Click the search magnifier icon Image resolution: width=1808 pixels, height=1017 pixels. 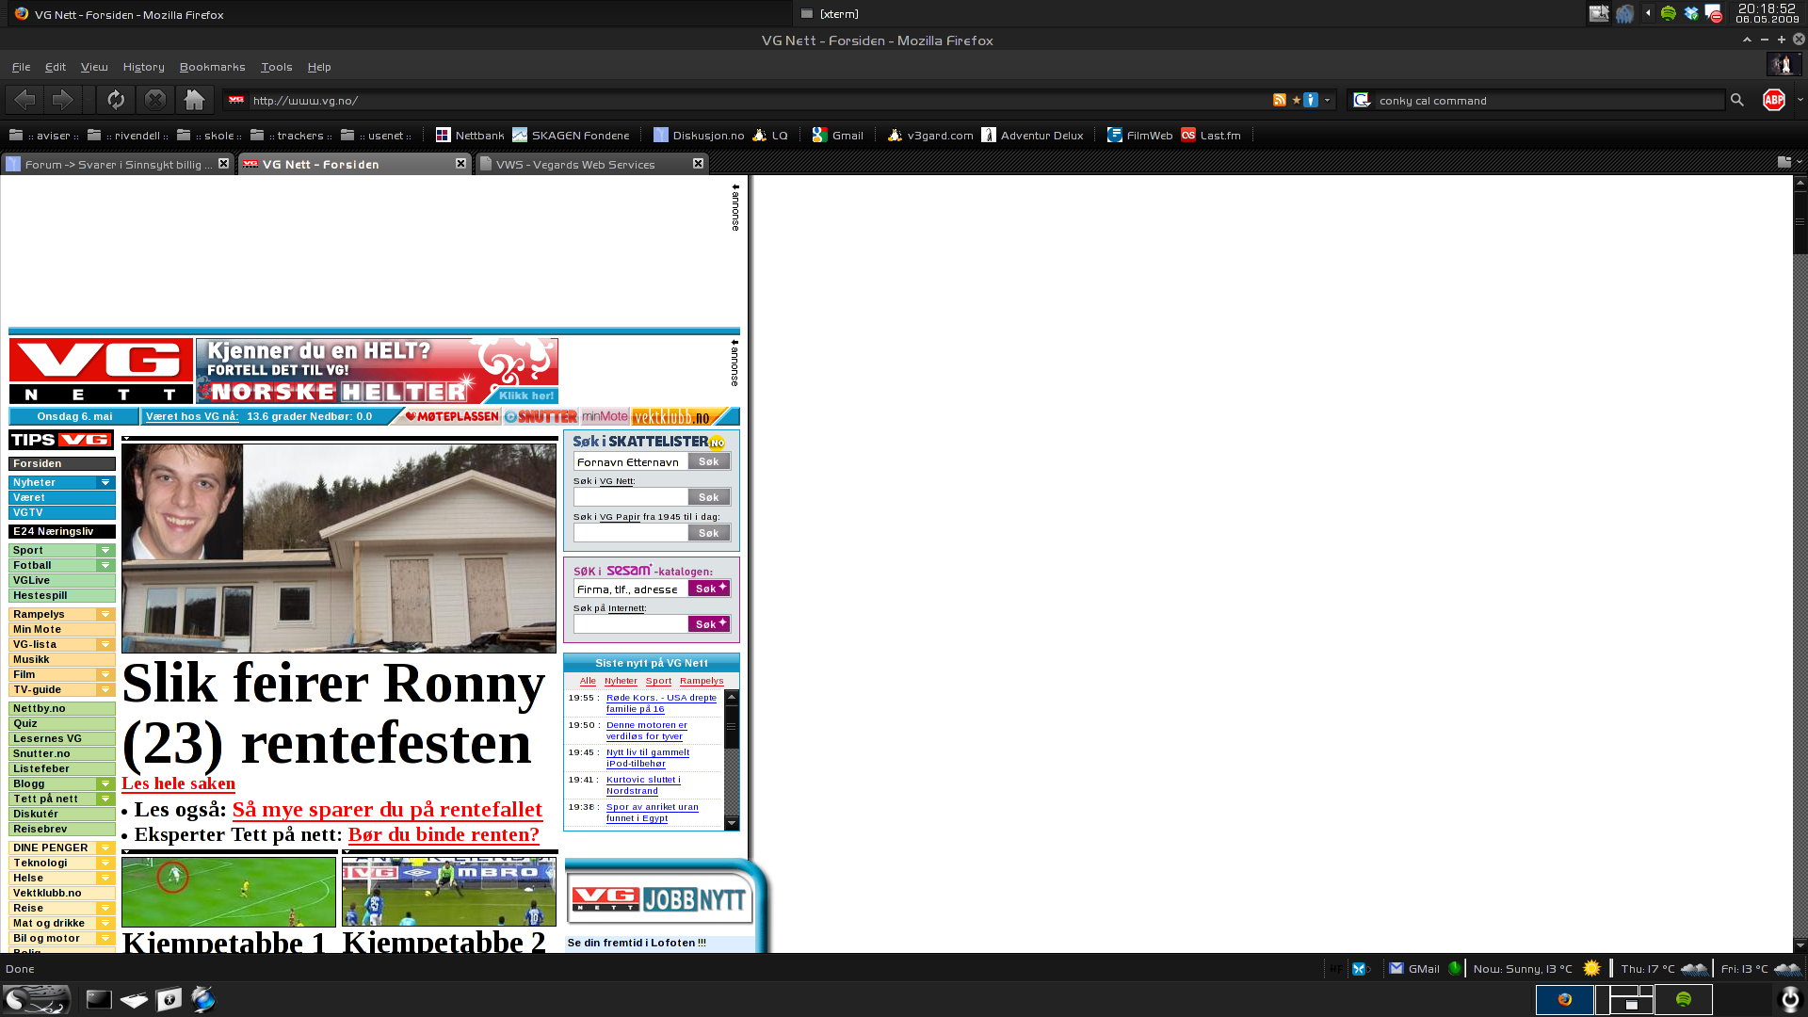point(1736,100)
